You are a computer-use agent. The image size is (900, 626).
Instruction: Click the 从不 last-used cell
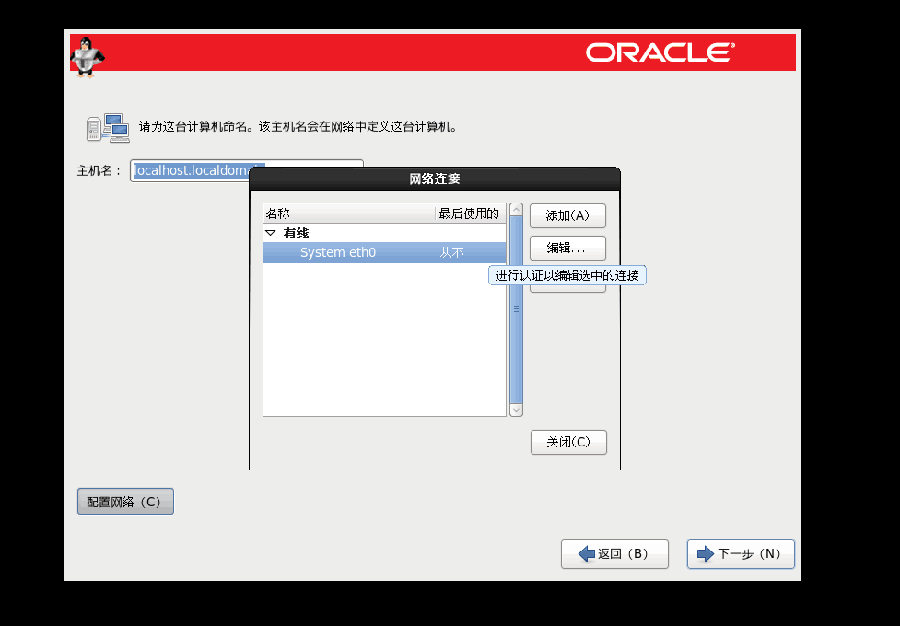point(451,252)
